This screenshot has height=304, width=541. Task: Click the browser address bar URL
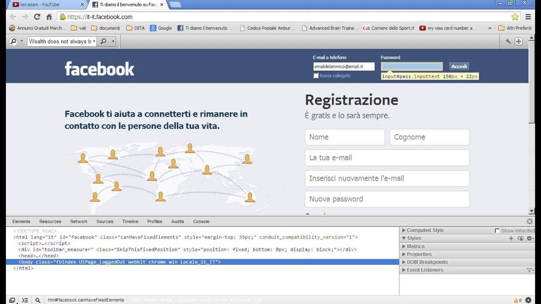click(100, 17)
